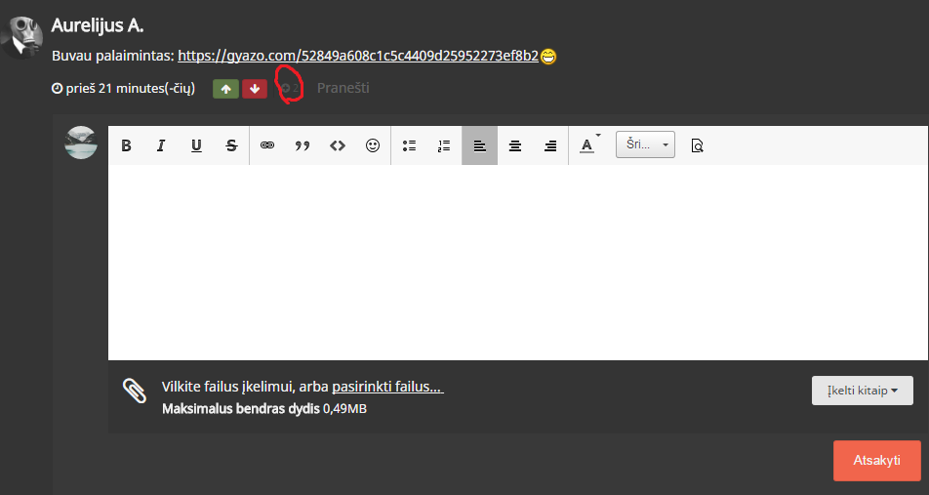Open the emoticon picker
Image resolution: width=929 pixels, height=495 pixels.
tap(373, 145)
